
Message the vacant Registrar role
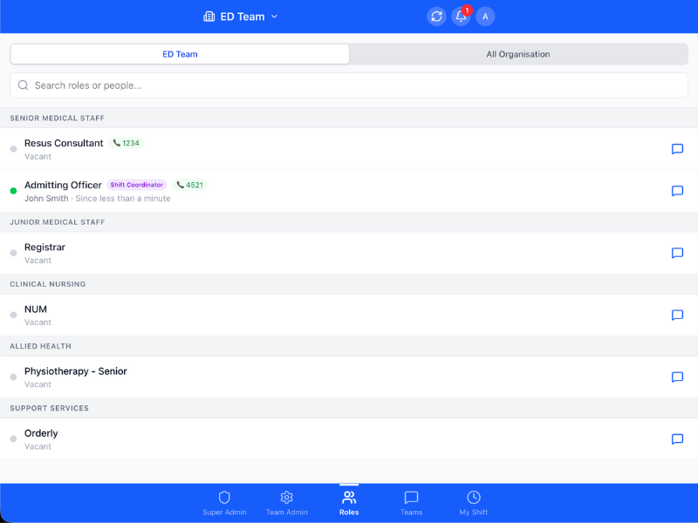pyautogui.click(x=677, y=254)
